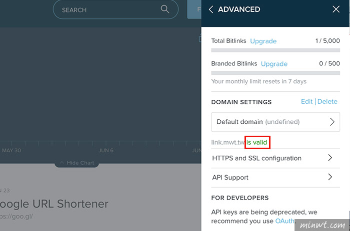Delete the custom domain
This screenshot has height=231, width=350.
[327, 102]
